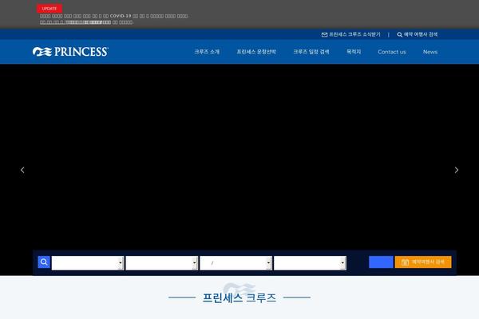Open the News menu item
Screen dimensions: 479x319
coord(430,52)
